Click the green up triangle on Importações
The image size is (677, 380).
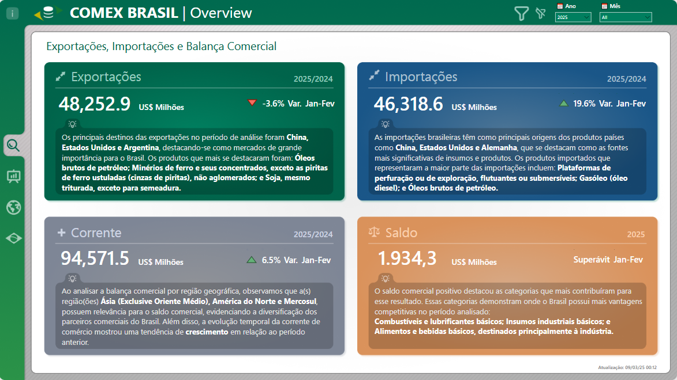(563, 104)
